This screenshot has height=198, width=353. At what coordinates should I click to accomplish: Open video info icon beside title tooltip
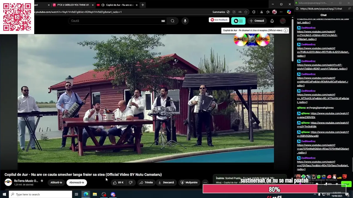(286, 31)
